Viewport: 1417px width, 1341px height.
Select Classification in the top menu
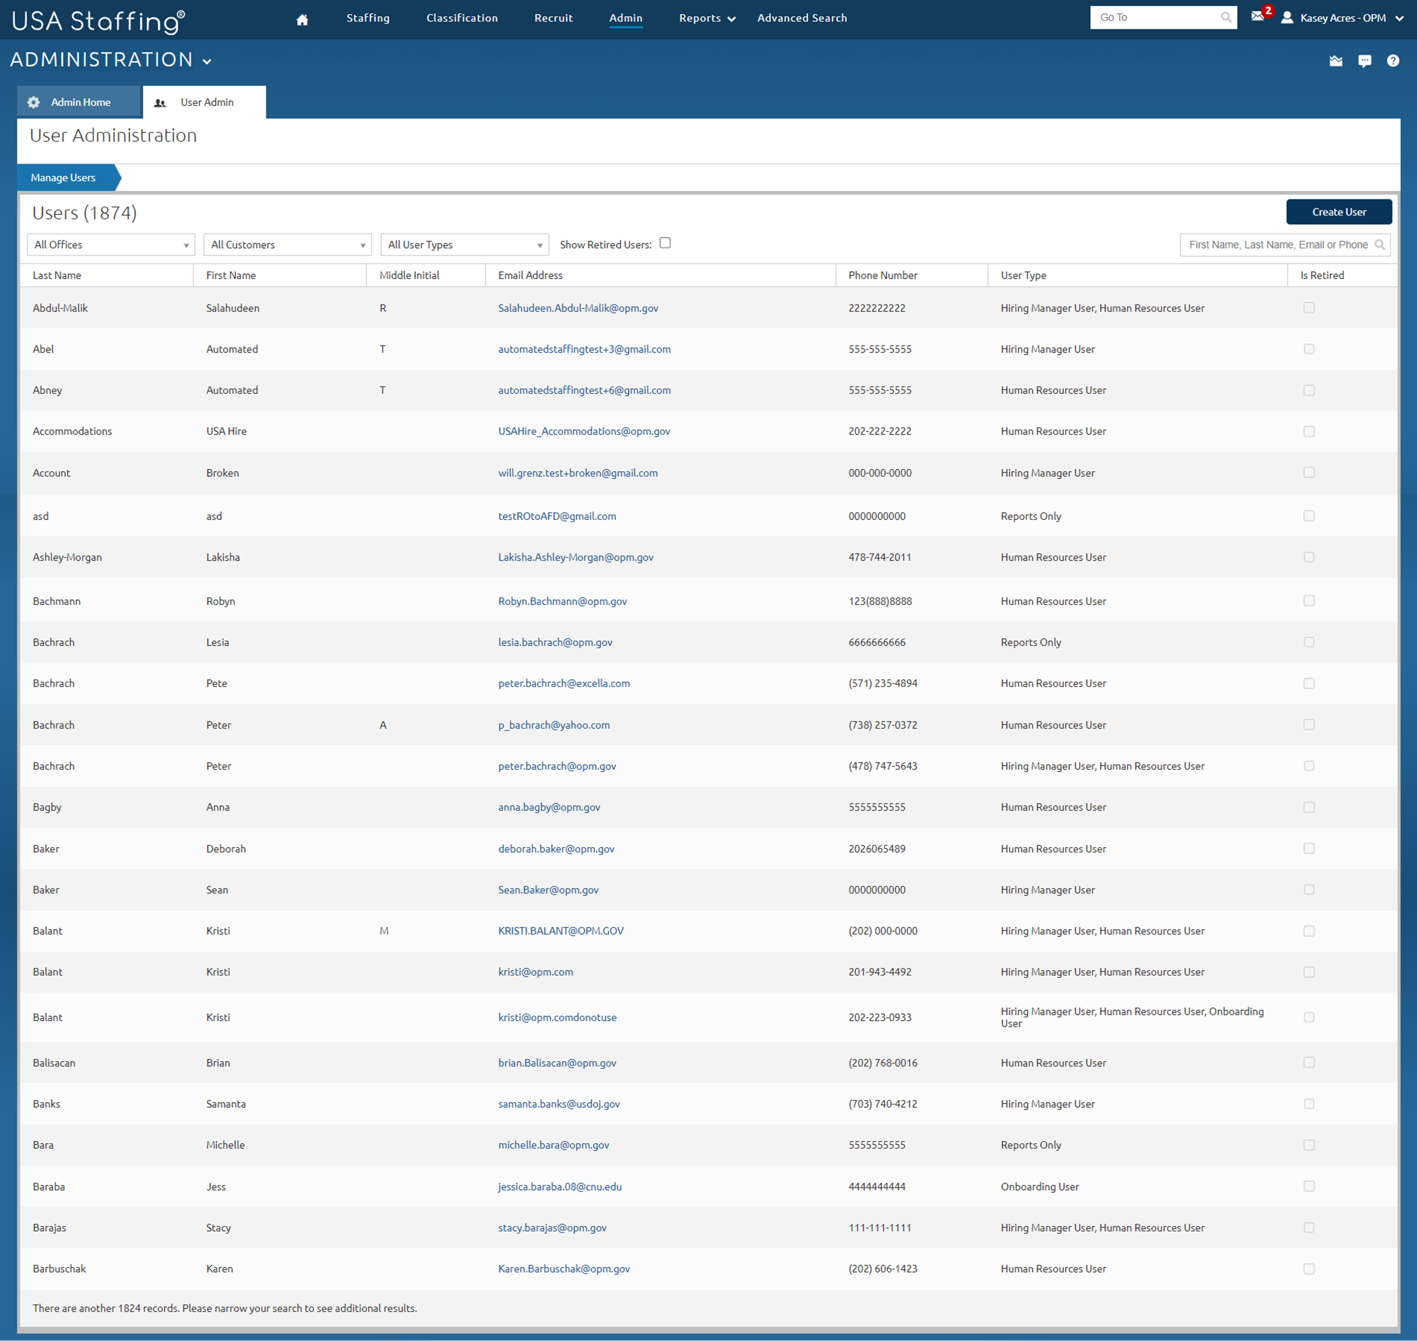coord(461,18)
